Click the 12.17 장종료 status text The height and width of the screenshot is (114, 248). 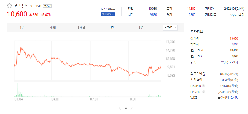(108, 9)
